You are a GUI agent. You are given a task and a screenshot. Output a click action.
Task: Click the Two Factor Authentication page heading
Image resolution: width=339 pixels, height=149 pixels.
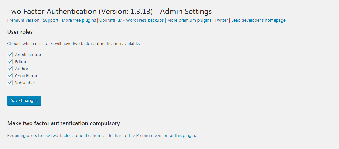[x=109, y=12]
